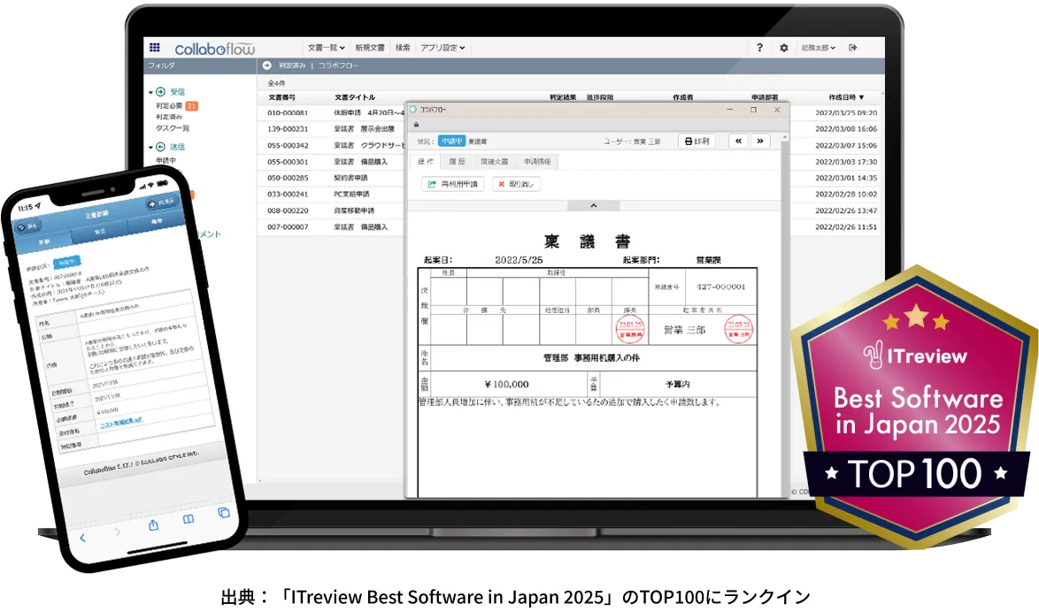The height and width of the screenshot is (612, 1039).
Task: Go to previous document with « button
Action: [738, 142]
